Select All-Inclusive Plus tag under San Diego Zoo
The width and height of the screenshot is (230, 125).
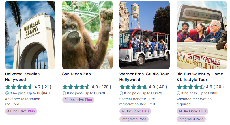(78, 100)
